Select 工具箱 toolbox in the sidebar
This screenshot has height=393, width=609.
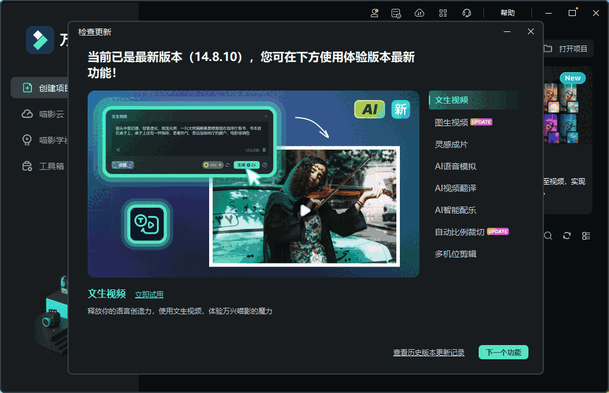click(43, 166)
